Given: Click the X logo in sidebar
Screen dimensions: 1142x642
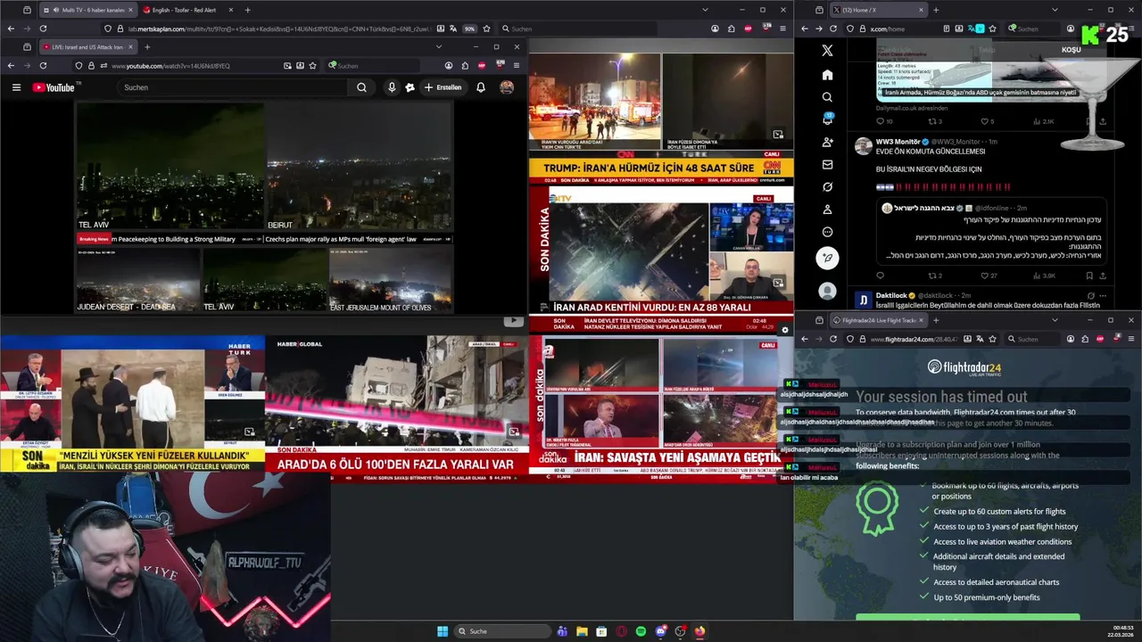Looking at the screenshot, I should point(827,51).
